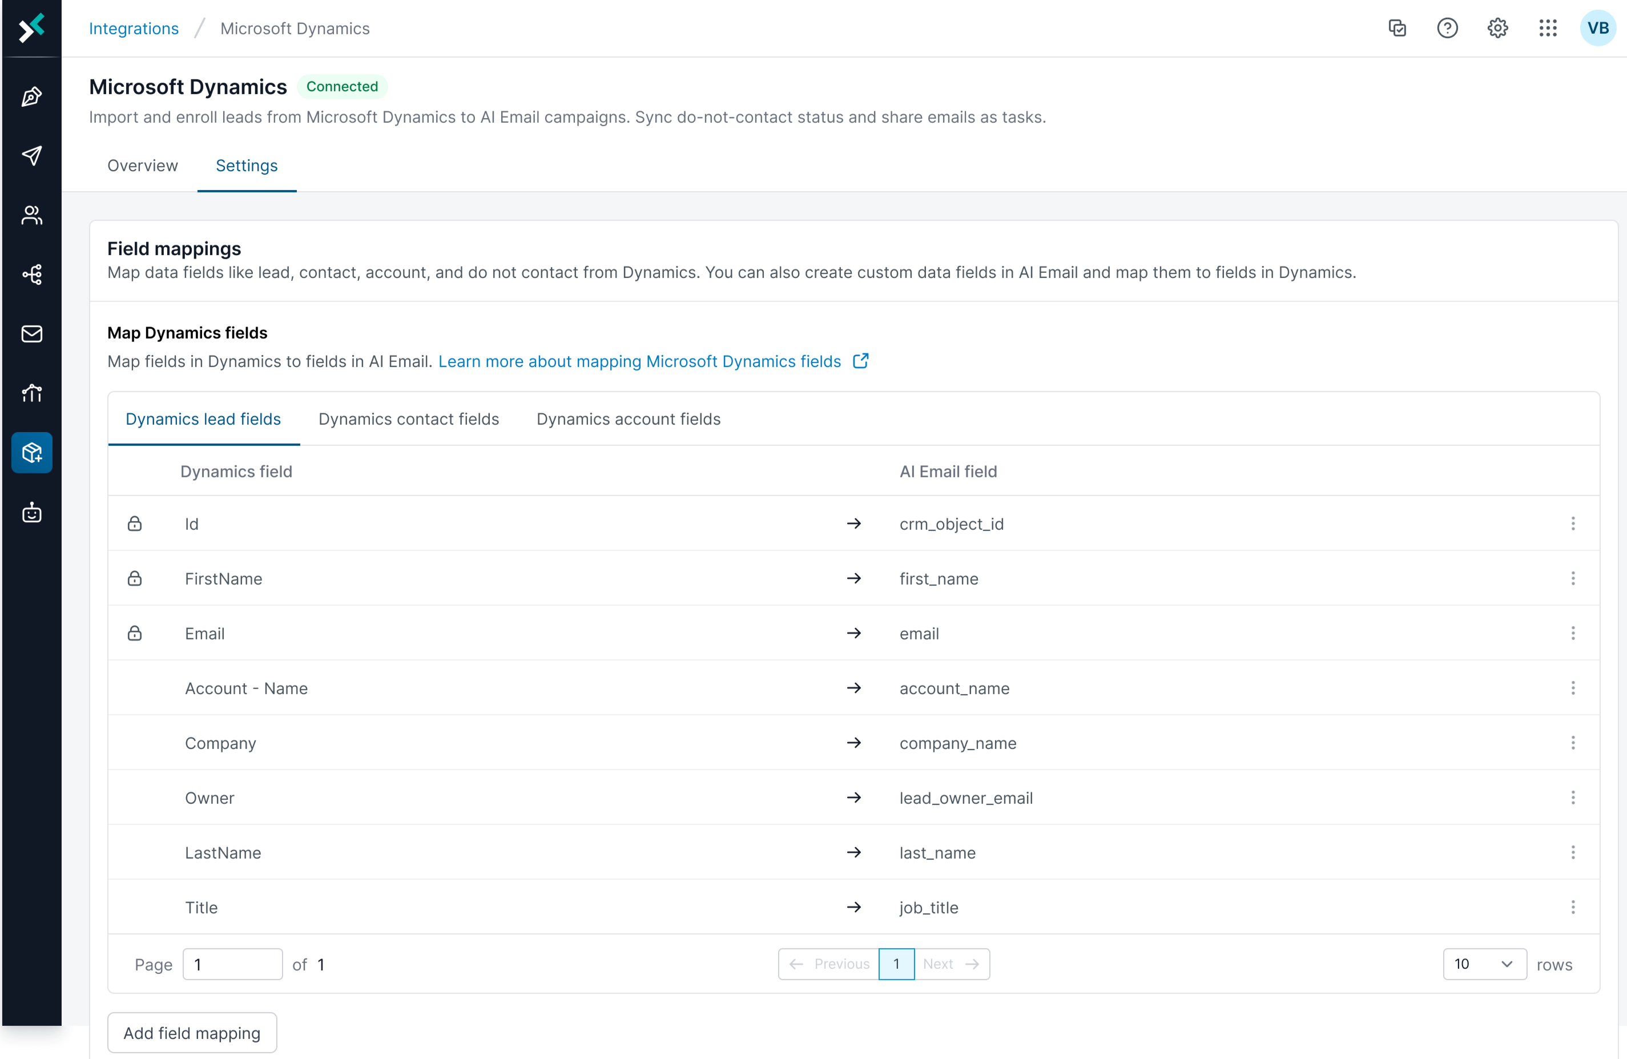Screen dimensions: 1627x1059
Task: Select the Dynamics lead fields tab
Action: (x=203, y=419)
